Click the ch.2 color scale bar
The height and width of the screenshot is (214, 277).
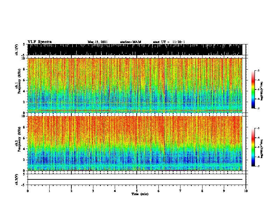[253, 147]
